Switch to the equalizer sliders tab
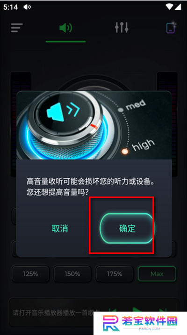This screenshot has width=187, height=335. (x=122, y=28)
